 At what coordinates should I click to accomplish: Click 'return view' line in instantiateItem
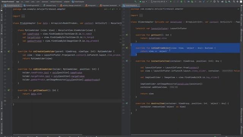tap(147, 94)
